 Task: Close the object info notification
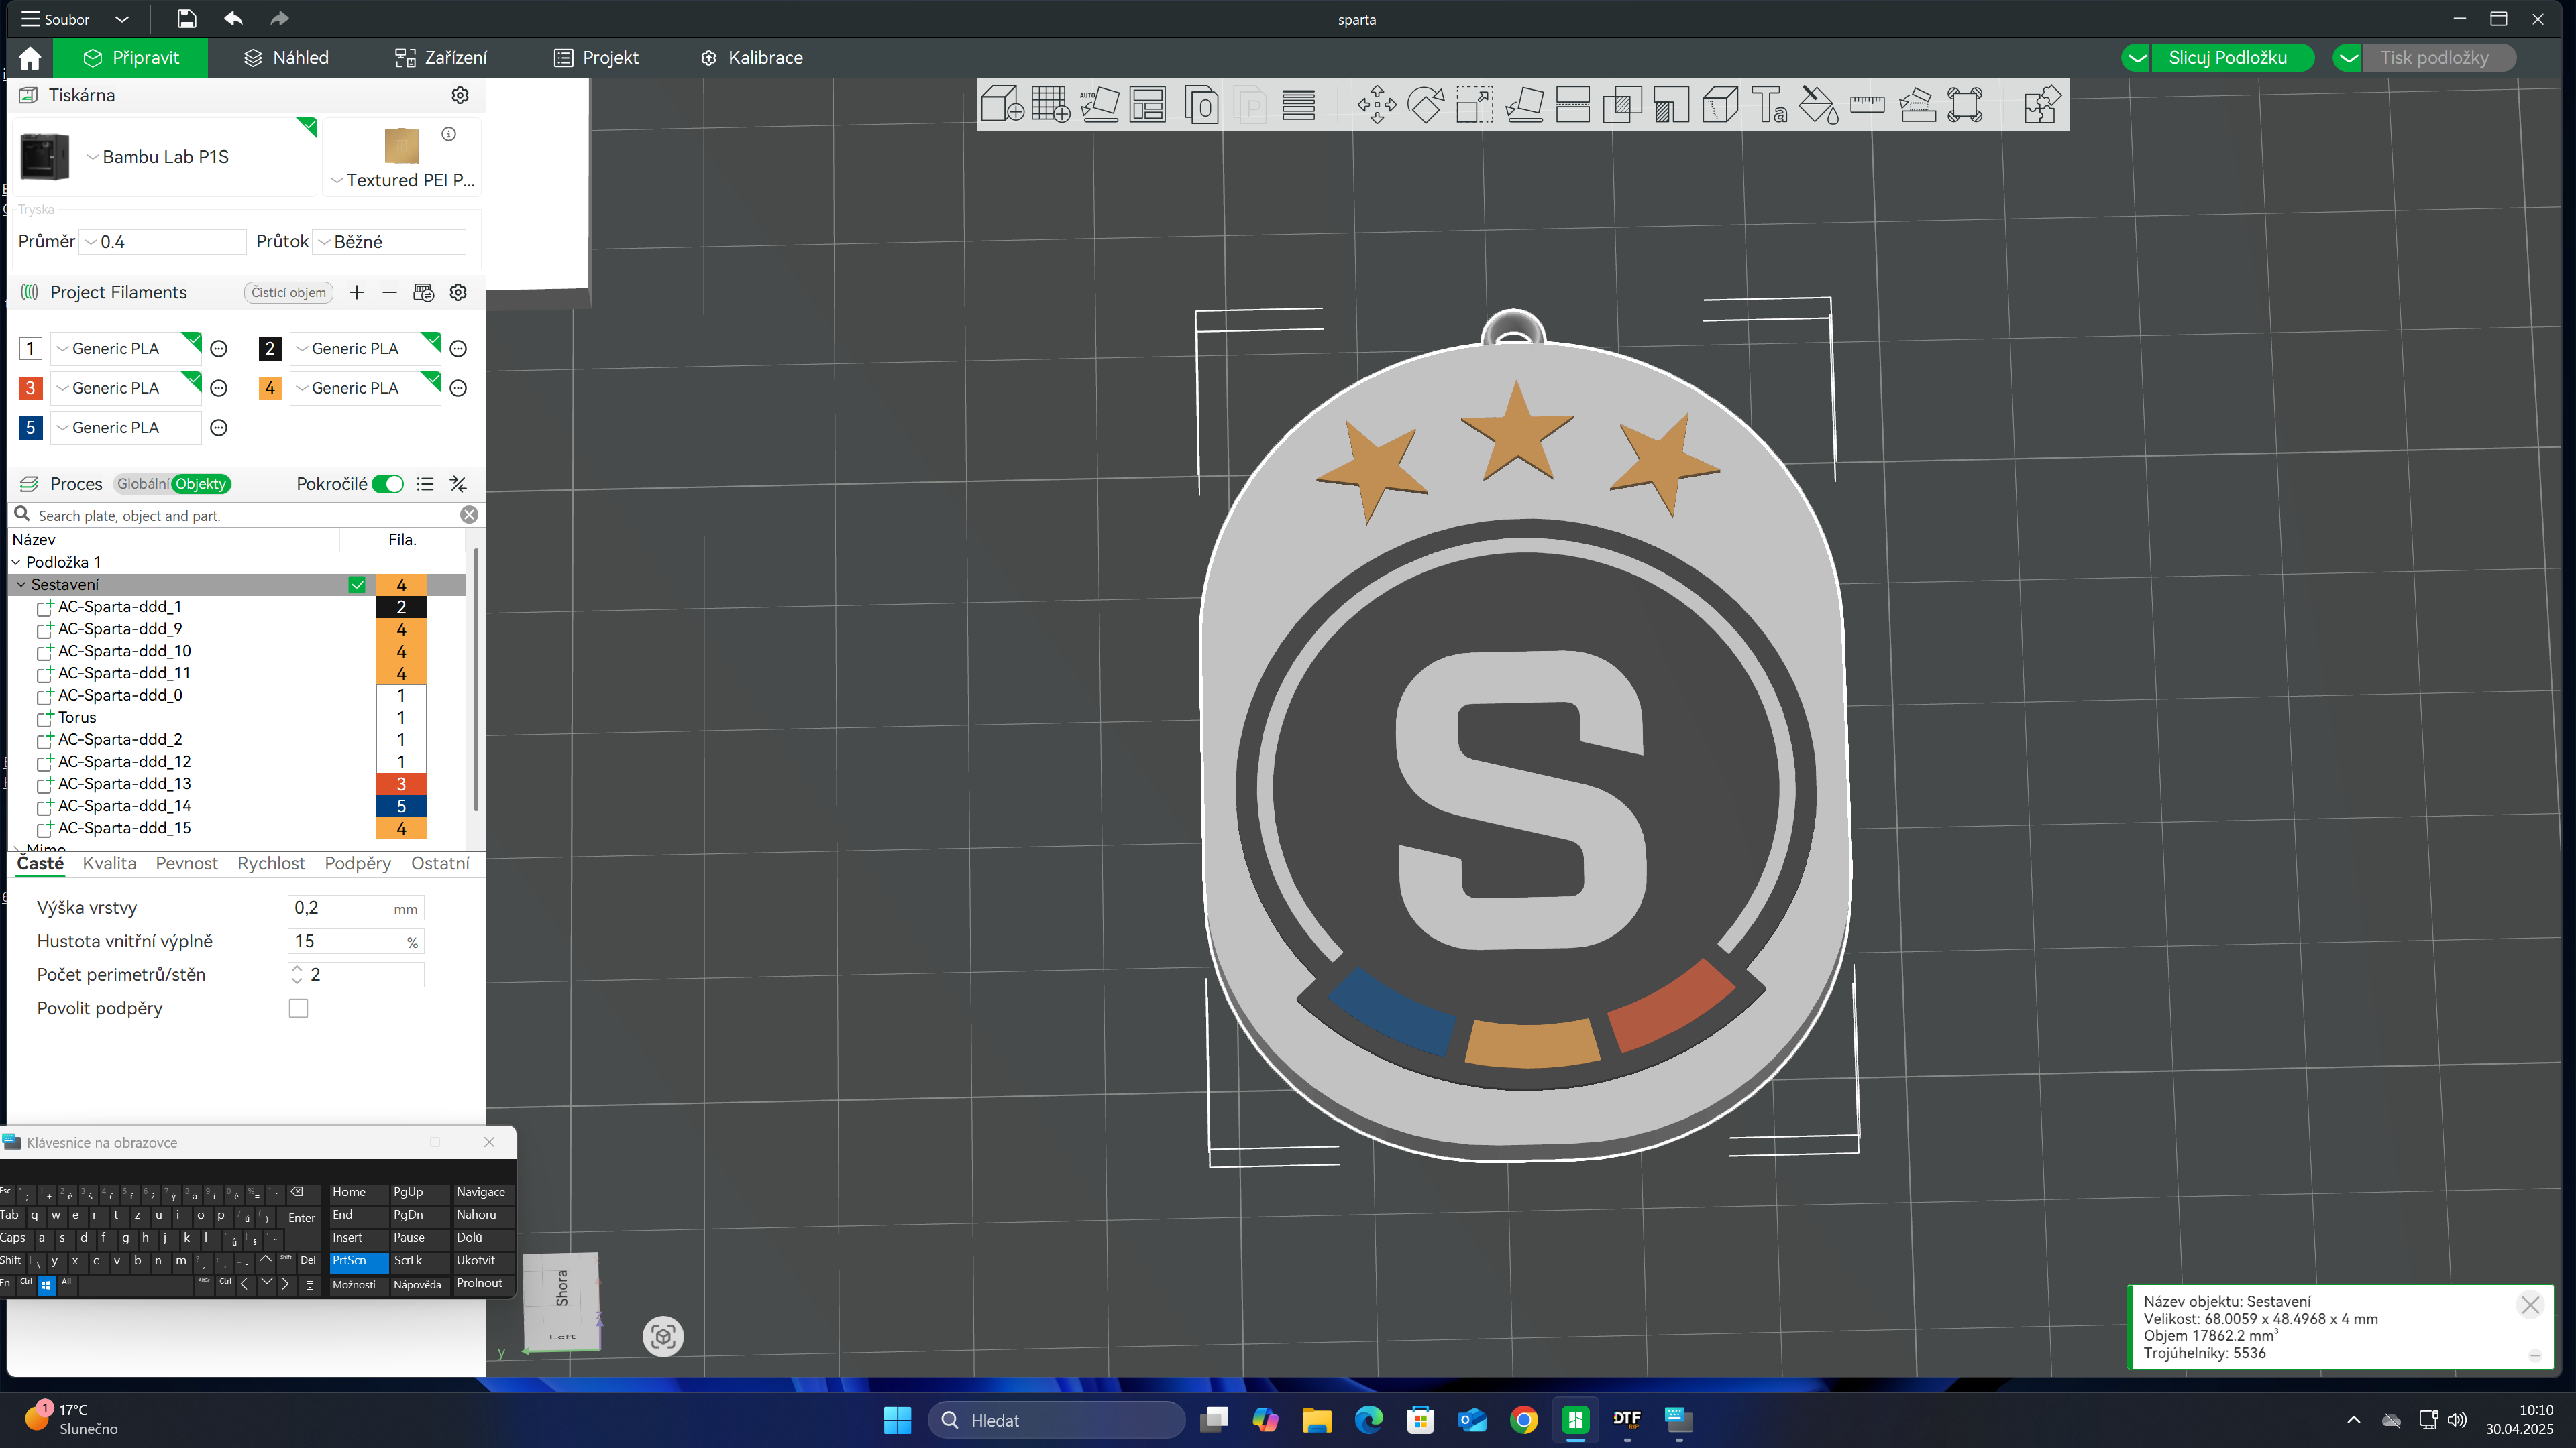coord(2531,1305)
